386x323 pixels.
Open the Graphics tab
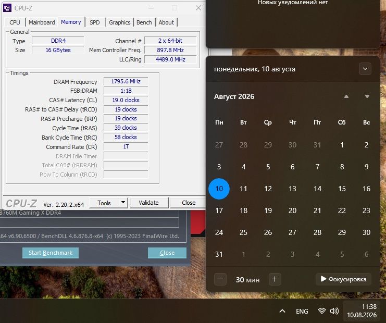coord(120,22)
